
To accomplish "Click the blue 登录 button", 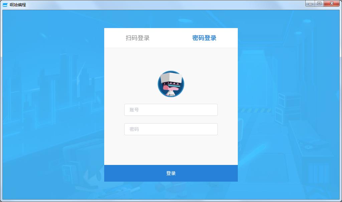I will [x=171, y=173].
